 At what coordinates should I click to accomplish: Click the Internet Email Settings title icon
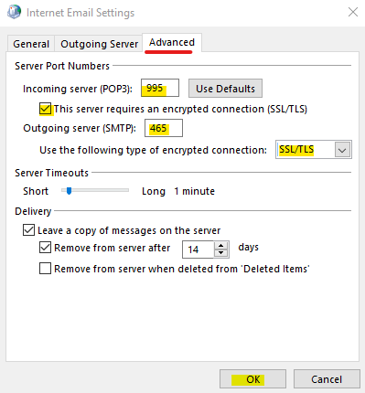14,12
